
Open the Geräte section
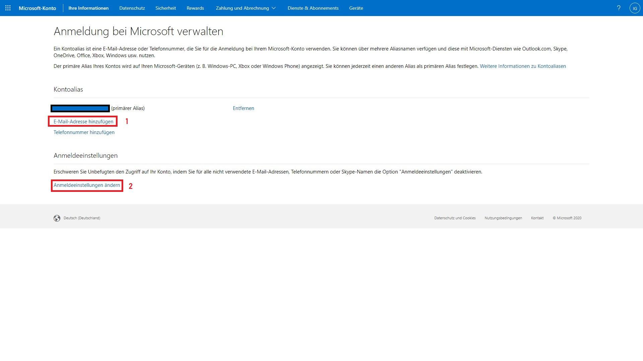click(x=356, y=8)
